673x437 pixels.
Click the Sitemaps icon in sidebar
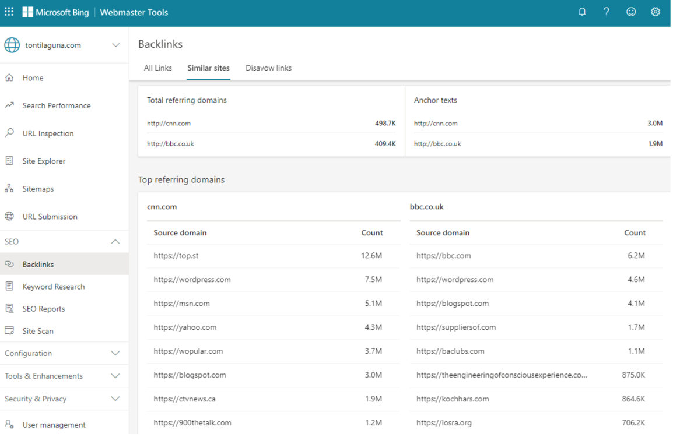click(9, 189)
